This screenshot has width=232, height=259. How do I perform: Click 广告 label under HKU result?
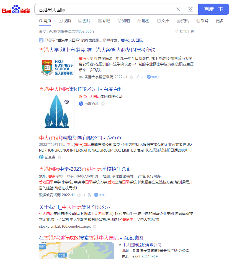tap(140, 77)
